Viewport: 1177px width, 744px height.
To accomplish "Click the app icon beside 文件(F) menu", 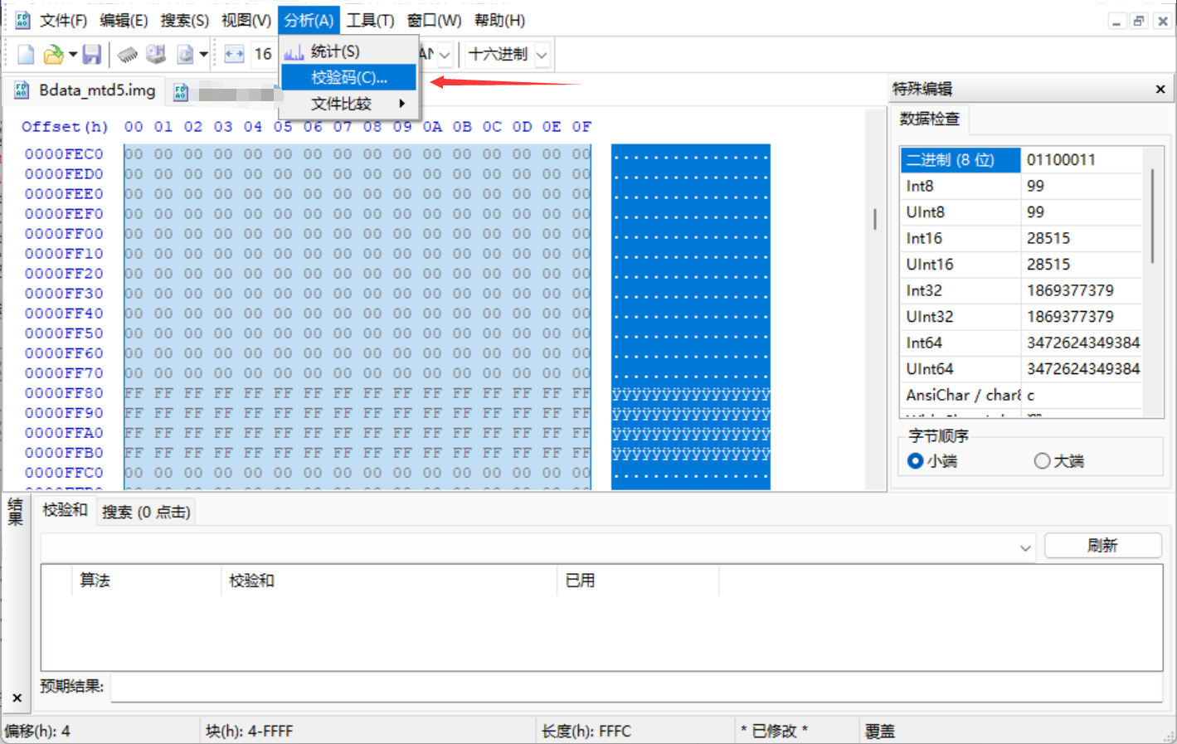I will point(22,20).
